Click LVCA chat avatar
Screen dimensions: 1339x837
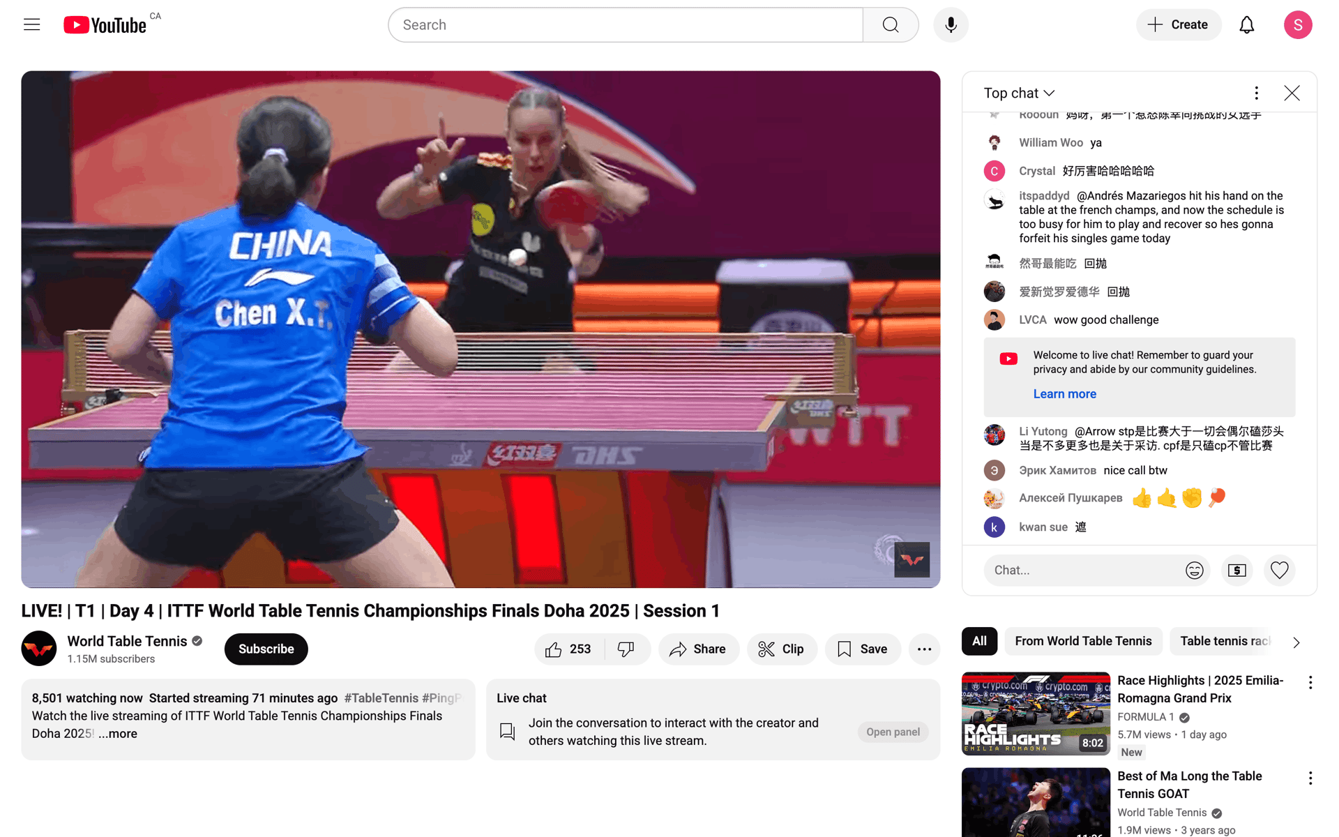(x=994, y=320)
